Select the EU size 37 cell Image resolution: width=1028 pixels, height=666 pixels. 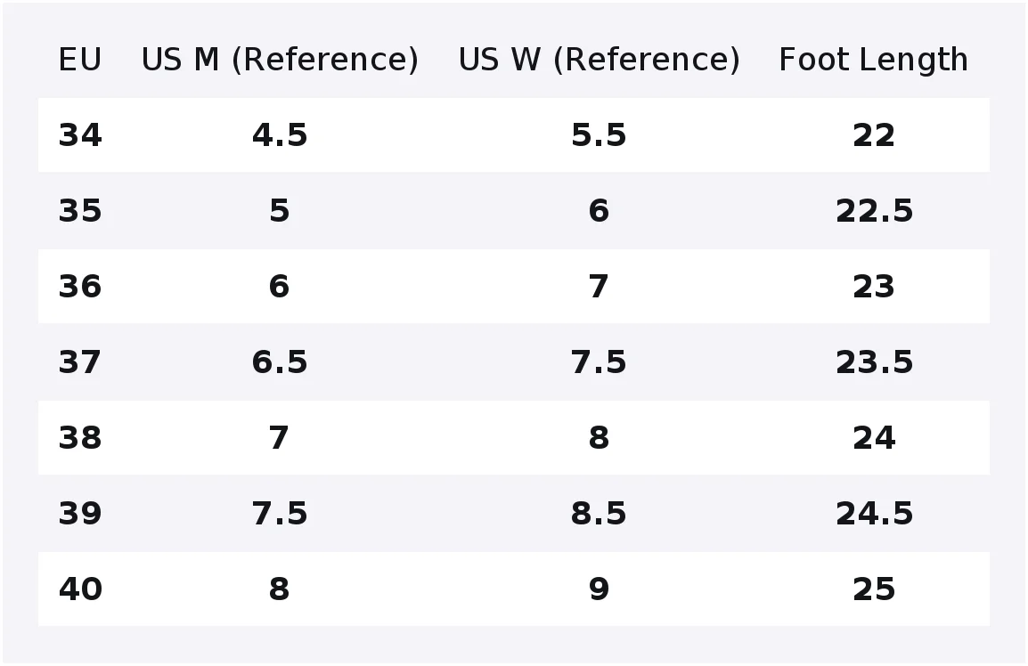[80, 362]
